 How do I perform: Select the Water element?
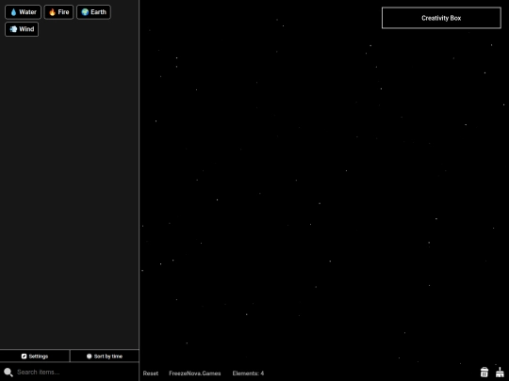pos(23,12)
